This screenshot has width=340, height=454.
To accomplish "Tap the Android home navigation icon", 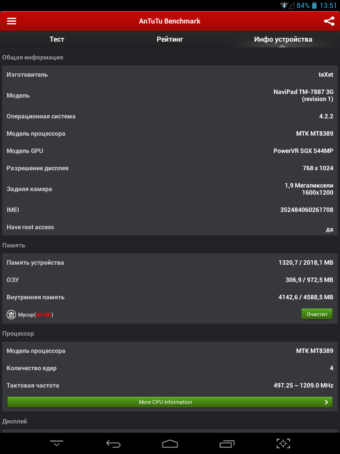I will point(170,443).
